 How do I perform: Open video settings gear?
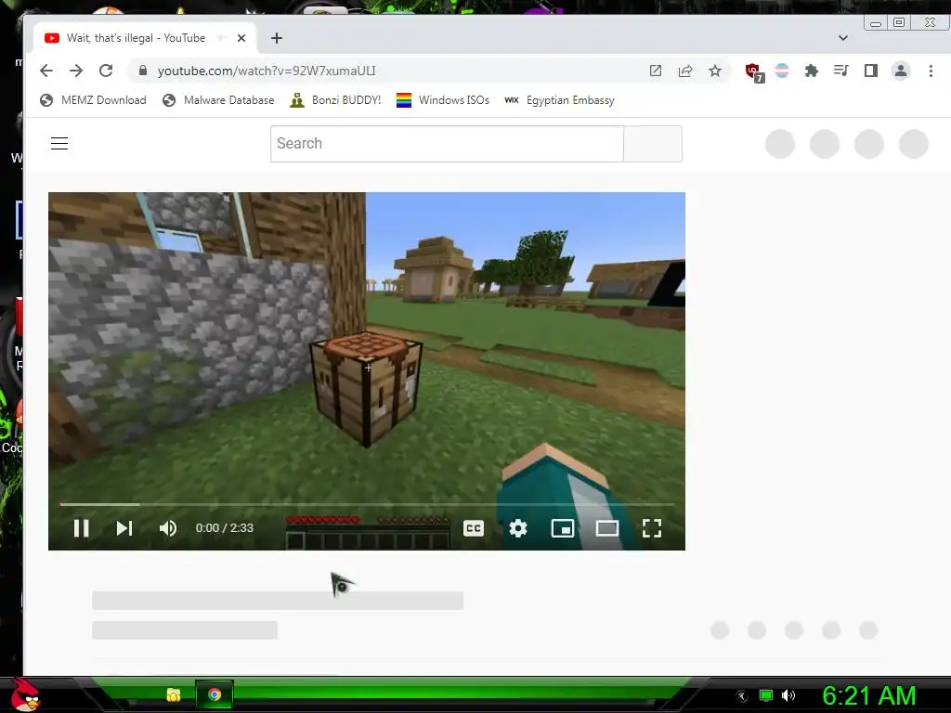pyautogui.click(x=518, y=528)
